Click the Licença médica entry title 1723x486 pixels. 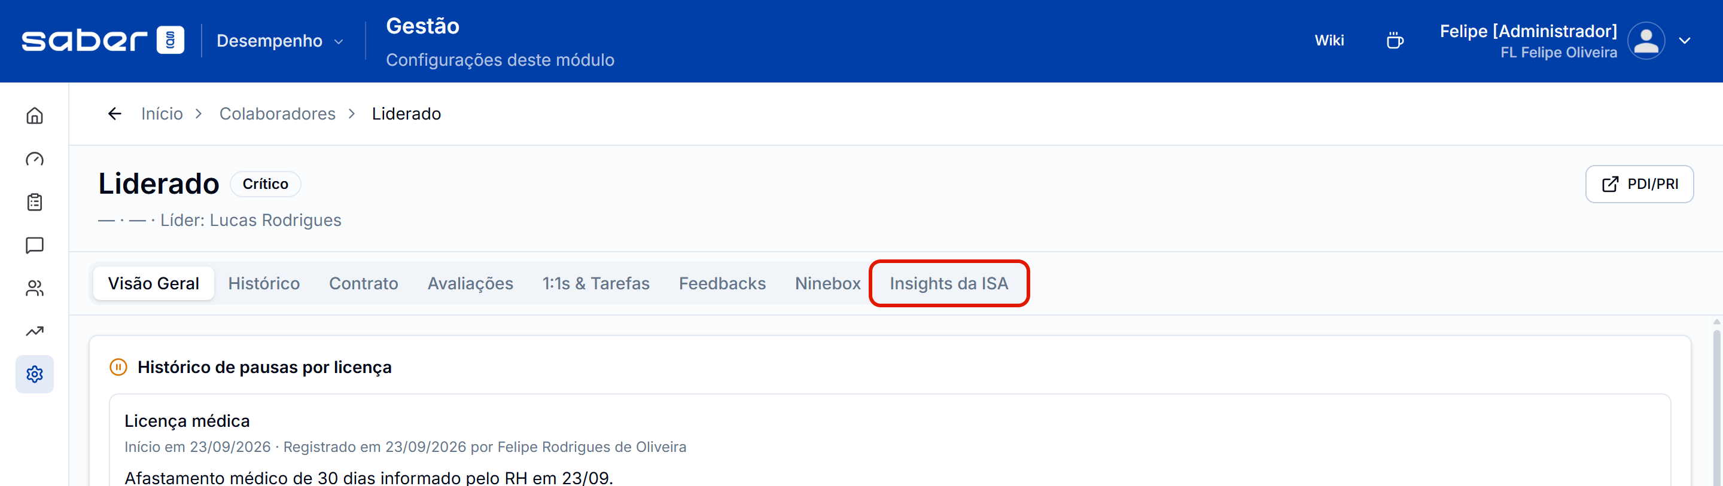coord(187,420)
